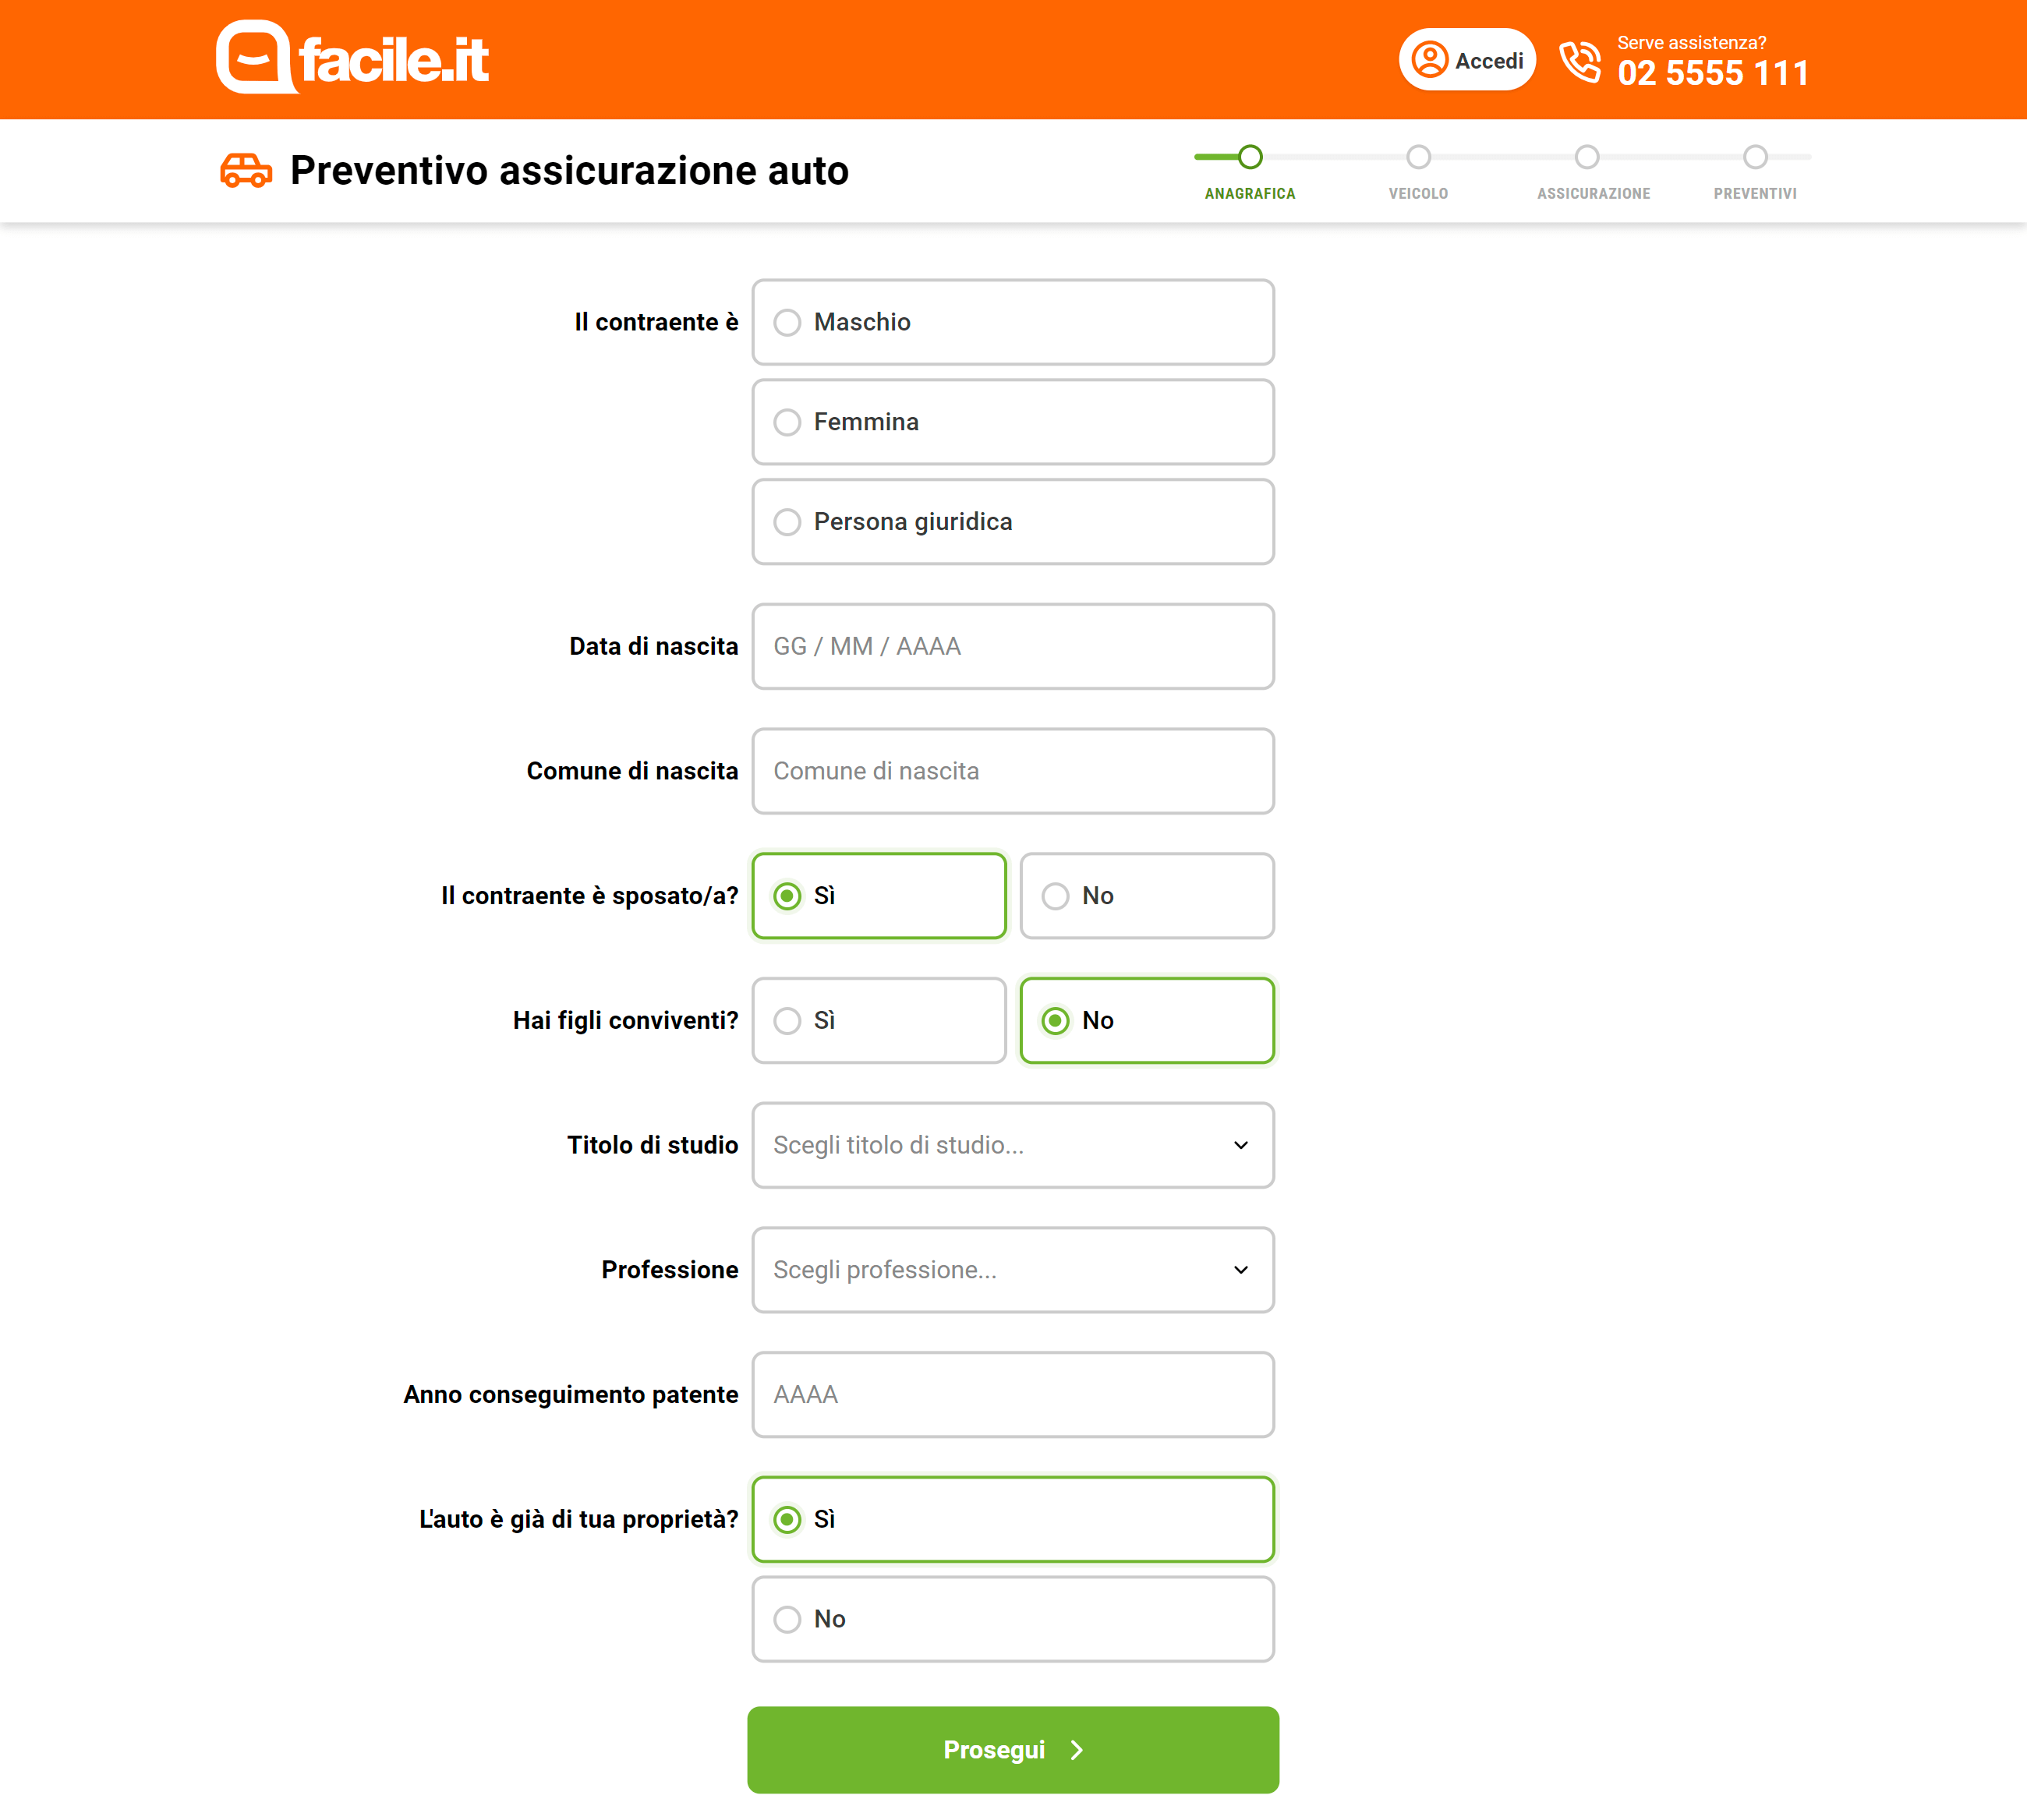Click the Data di nascita field
Screen dimensions: 2027x1820
click(x=1012, y=646)
